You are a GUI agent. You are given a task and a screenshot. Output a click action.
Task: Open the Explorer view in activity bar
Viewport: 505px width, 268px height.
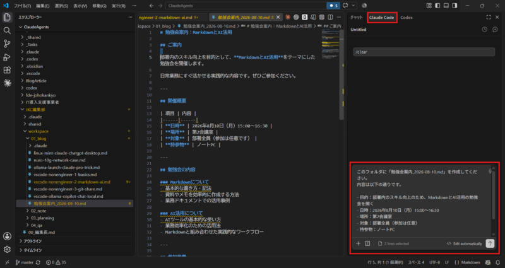[x=7, y=18]
